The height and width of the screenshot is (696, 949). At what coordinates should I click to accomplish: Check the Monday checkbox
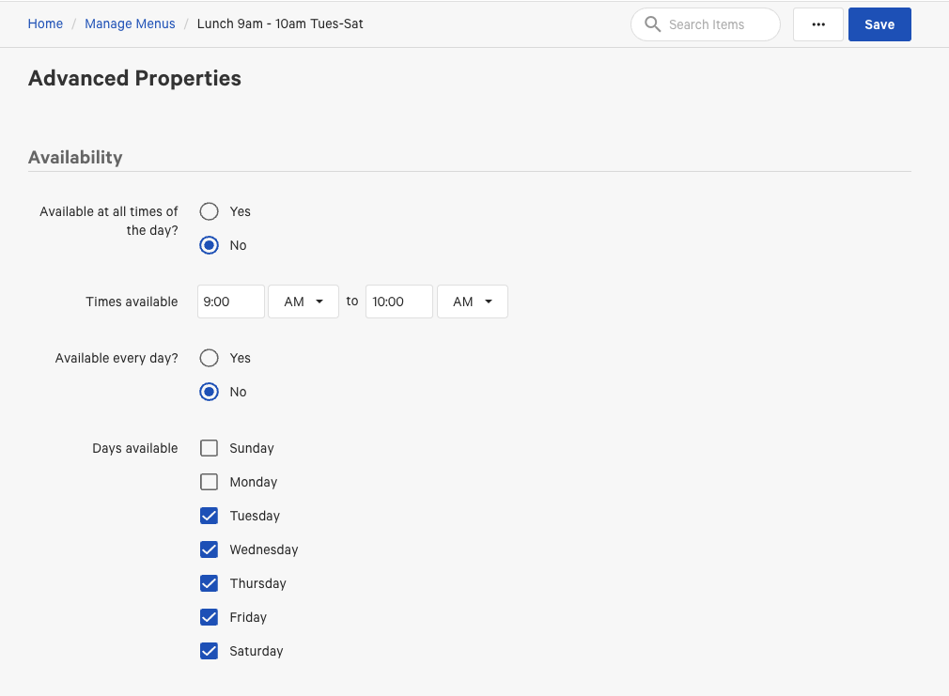pyautogui.click(x=209, y=482)
